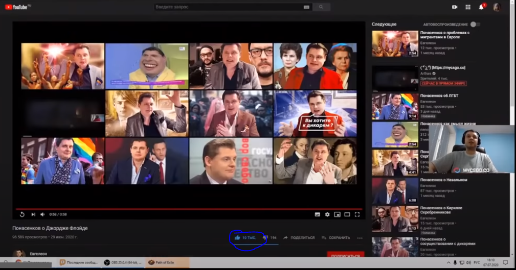
Task: Open the taskbar clock showing 18:10
Action: click(490, 262)
